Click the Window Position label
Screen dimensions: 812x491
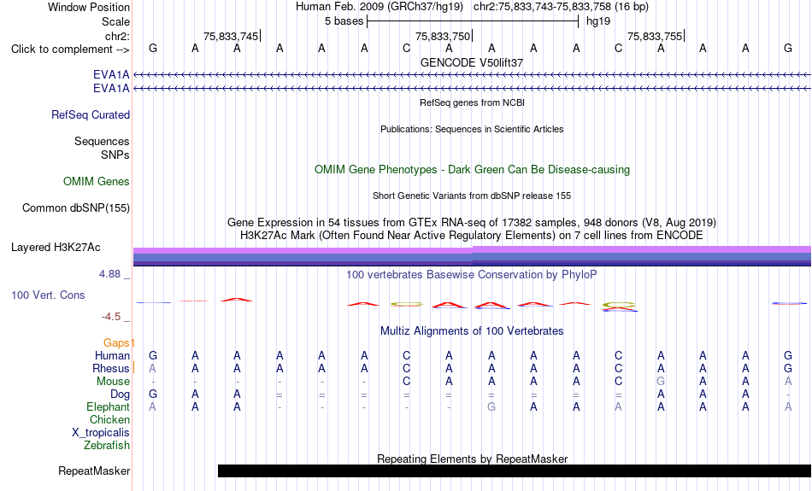click(89, 7)
